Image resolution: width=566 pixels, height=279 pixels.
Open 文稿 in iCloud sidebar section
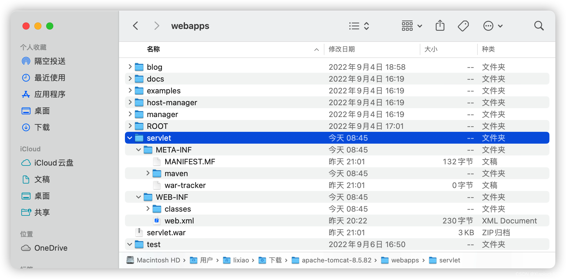[36, 179]
